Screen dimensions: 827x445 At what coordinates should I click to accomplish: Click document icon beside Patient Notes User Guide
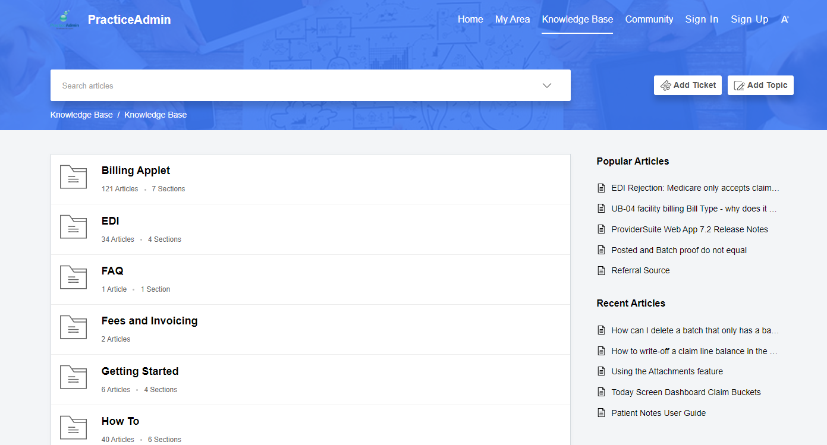coord(601,413)
